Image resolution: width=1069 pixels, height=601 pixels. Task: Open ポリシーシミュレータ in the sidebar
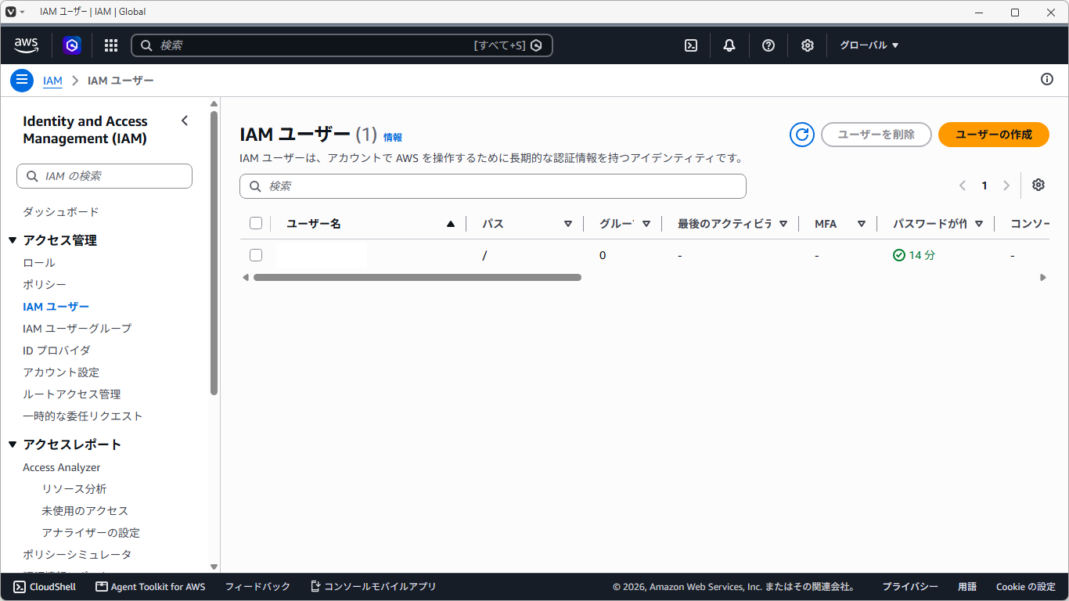point(77,555)
